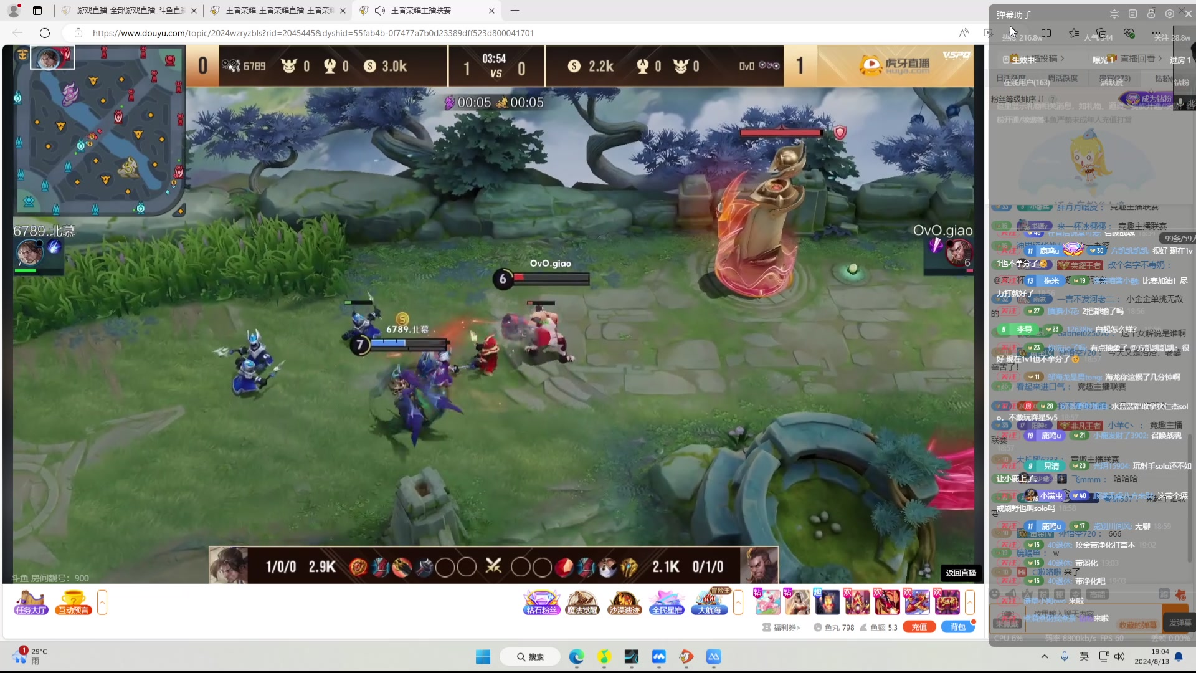Image resolution: width=1196 pixels, height=673 pixels.
Task: Open browser performance heart icon
Action: (1129, 33)
